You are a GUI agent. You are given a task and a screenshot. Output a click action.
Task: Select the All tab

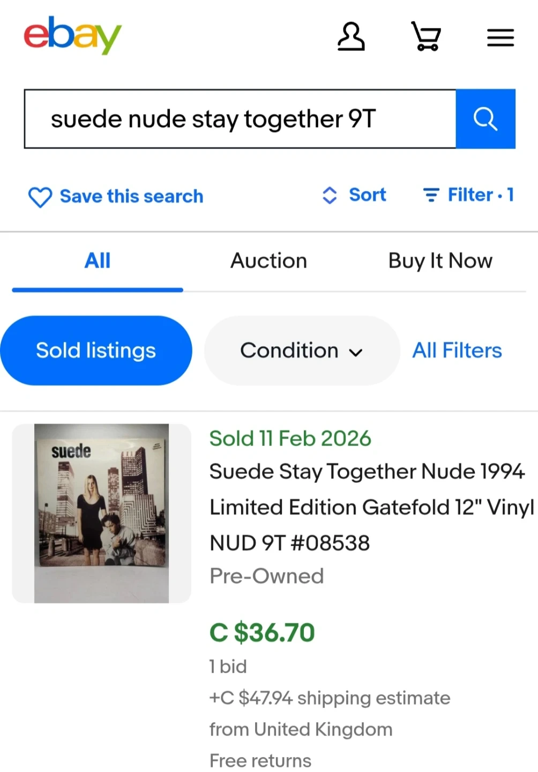pyautogui.click(x=98, y=261)
